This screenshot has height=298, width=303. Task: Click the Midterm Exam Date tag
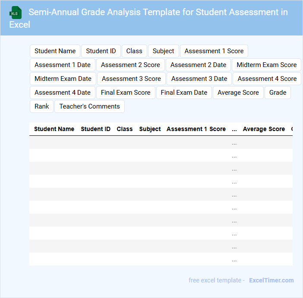click(63, 79)
